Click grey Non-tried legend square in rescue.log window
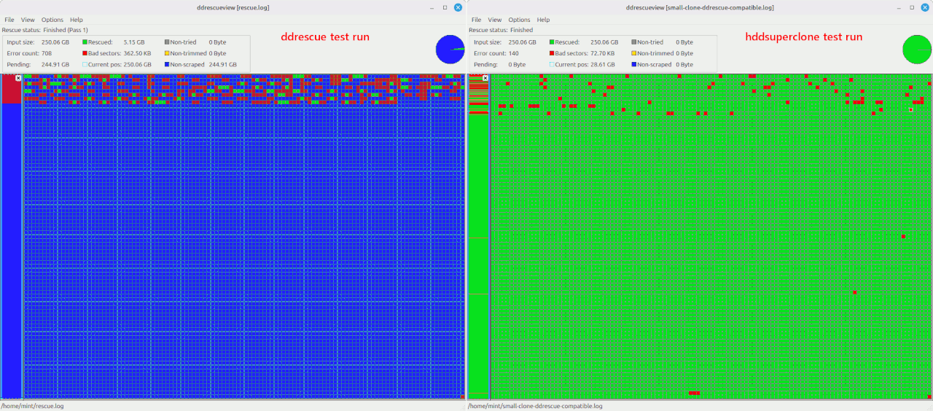The height and width of the screenshot is (411, 933). click(x=167, y=42)
